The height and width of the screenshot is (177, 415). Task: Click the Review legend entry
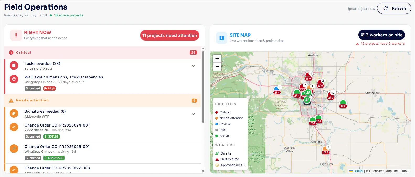tap(223, 124)
